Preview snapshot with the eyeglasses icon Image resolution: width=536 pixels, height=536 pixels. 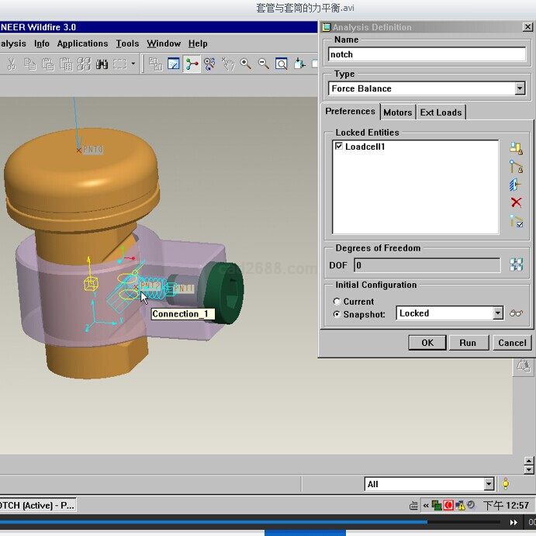coord(517,313)
